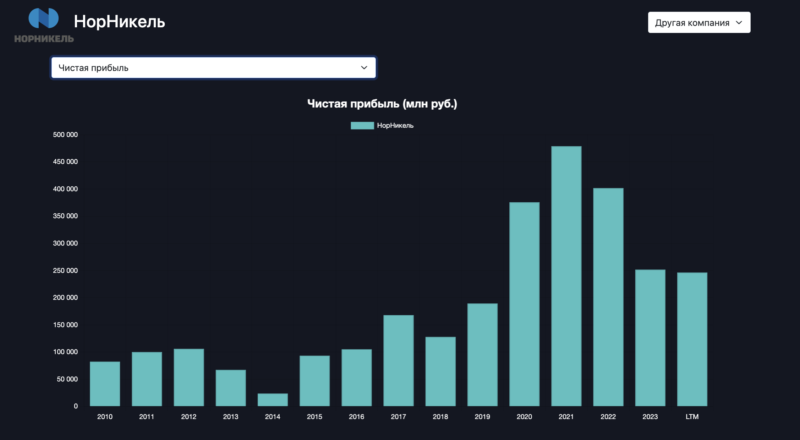Image resolution: width=800 pixels, height=440 pixels.
Task: Click the 'НорНикель' page heading
Action: coord(119,21)
